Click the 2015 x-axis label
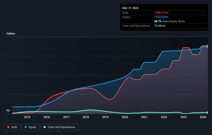 [27, 117]
